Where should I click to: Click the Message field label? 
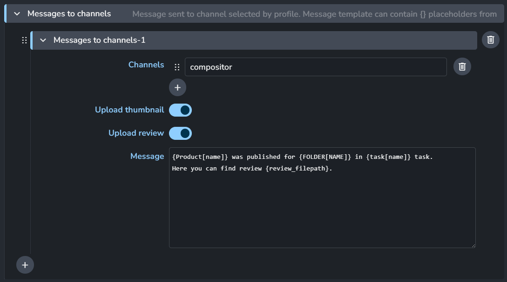click(147, 157)
